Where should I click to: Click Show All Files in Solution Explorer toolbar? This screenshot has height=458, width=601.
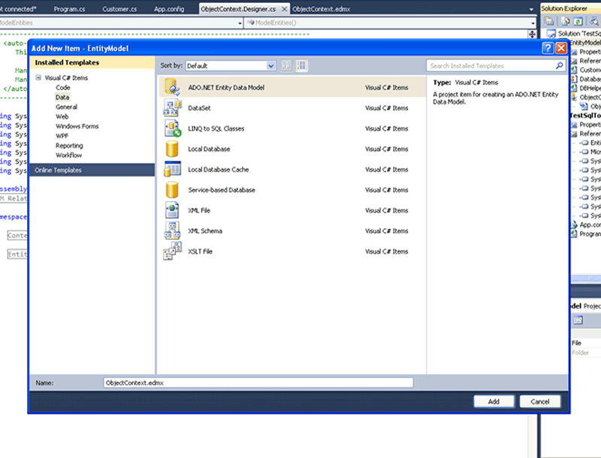566,22
